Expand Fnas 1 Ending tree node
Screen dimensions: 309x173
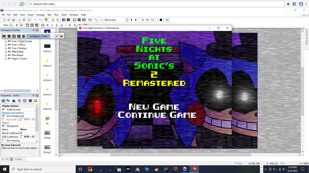6,48
